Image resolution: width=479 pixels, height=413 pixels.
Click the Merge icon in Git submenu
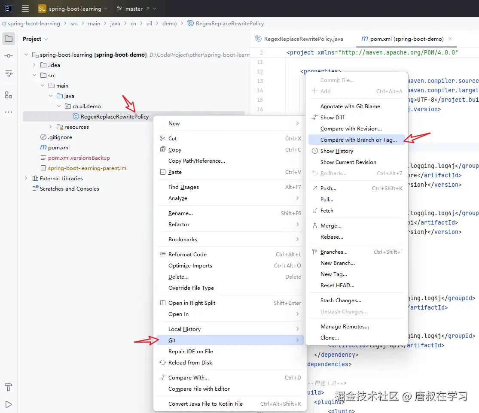click(x=314, y=225)
